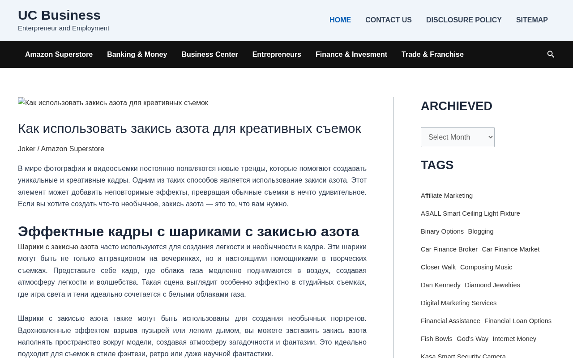
Task: Open the Car Finance Broker tag
Action: (x=449, y=249)
